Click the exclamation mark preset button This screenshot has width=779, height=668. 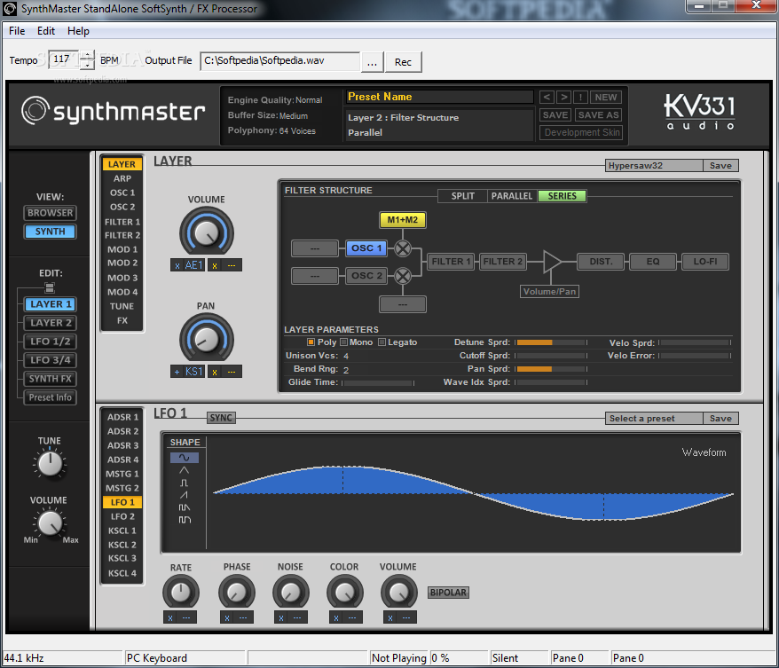(x=580, y=98)
